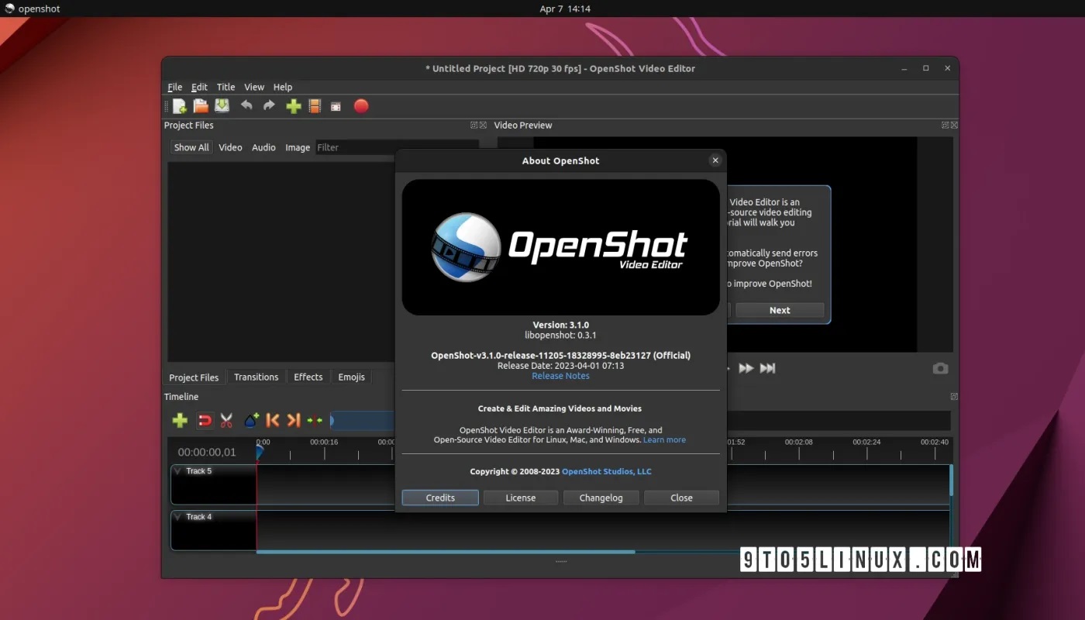Choose profile via the film strip icon
1085x620 pixels.
tap(315, 106)
